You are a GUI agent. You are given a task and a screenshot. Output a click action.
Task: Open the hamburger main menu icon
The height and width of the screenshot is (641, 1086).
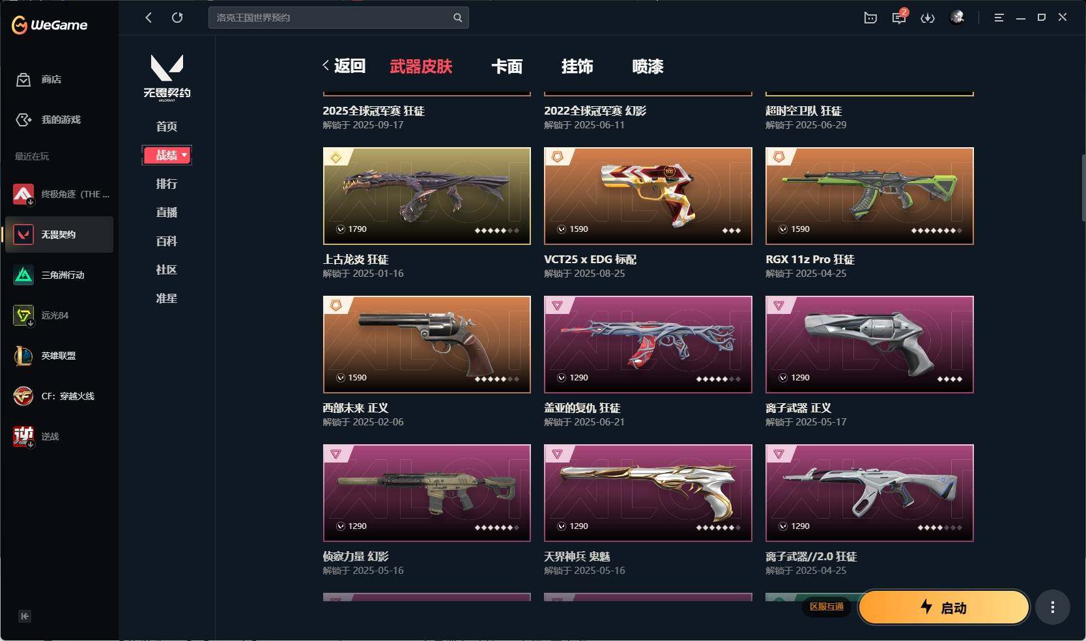[x=999, y=18]
